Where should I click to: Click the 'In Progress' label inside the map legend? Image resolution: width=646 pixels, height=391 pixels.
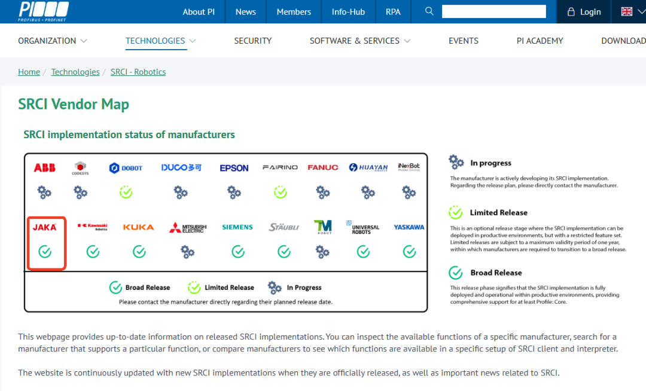point(304,288)
